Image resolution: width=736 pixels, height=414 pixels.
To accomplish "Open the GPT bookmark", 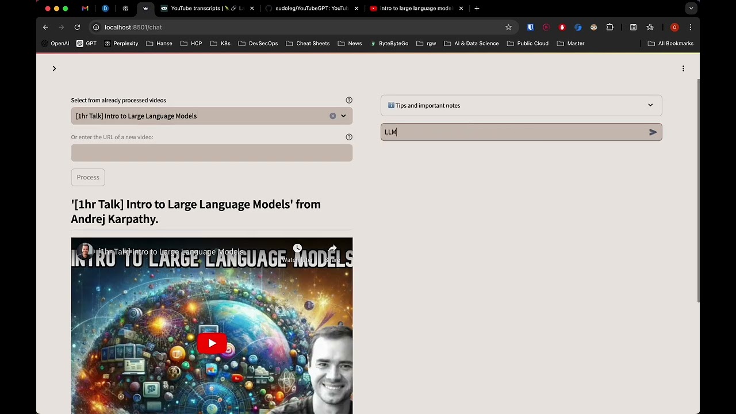I will [x=86, y=44].
